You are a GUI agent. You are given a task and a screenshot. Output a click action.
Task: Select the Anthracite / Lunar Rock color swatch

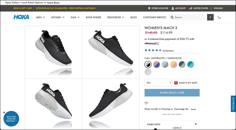(x=148, y=65)
